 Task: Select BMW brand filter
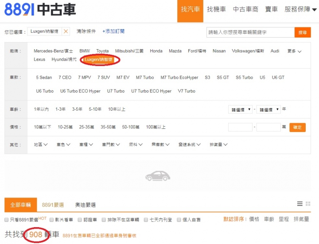[85, 51]
